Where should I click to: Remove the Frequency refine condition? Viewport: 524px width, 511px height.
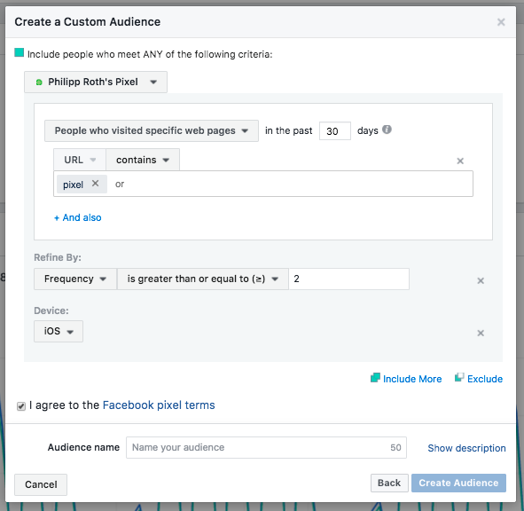pyautogui.click(x=481, y=280)
